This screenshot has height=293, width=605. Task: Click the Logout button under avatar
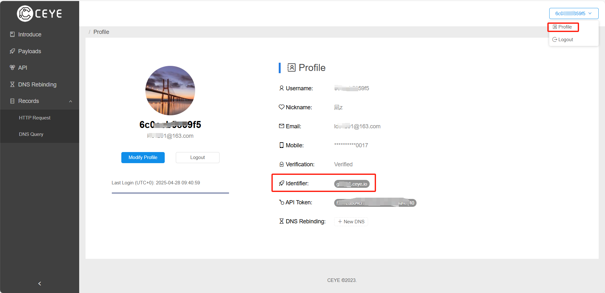coord(198,157)
